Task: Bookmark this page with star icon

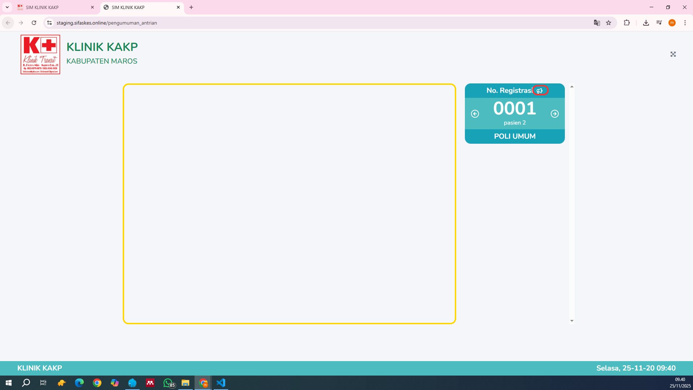Action: click(x=609, y=23)
